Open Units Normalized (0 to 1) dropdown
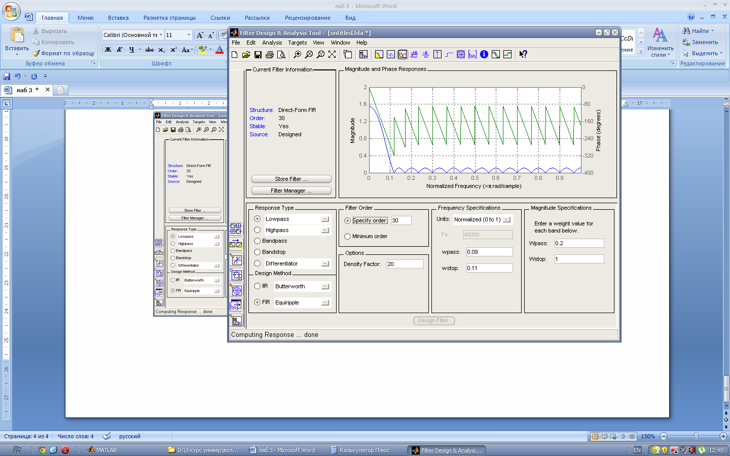Image resolution: width=730 pixels, height=456 pixels. click(x=506, y=219)
